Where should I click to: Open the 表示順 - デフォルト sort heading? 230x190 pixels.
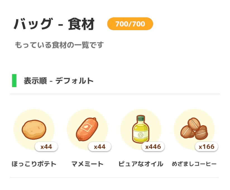point(59,81)
